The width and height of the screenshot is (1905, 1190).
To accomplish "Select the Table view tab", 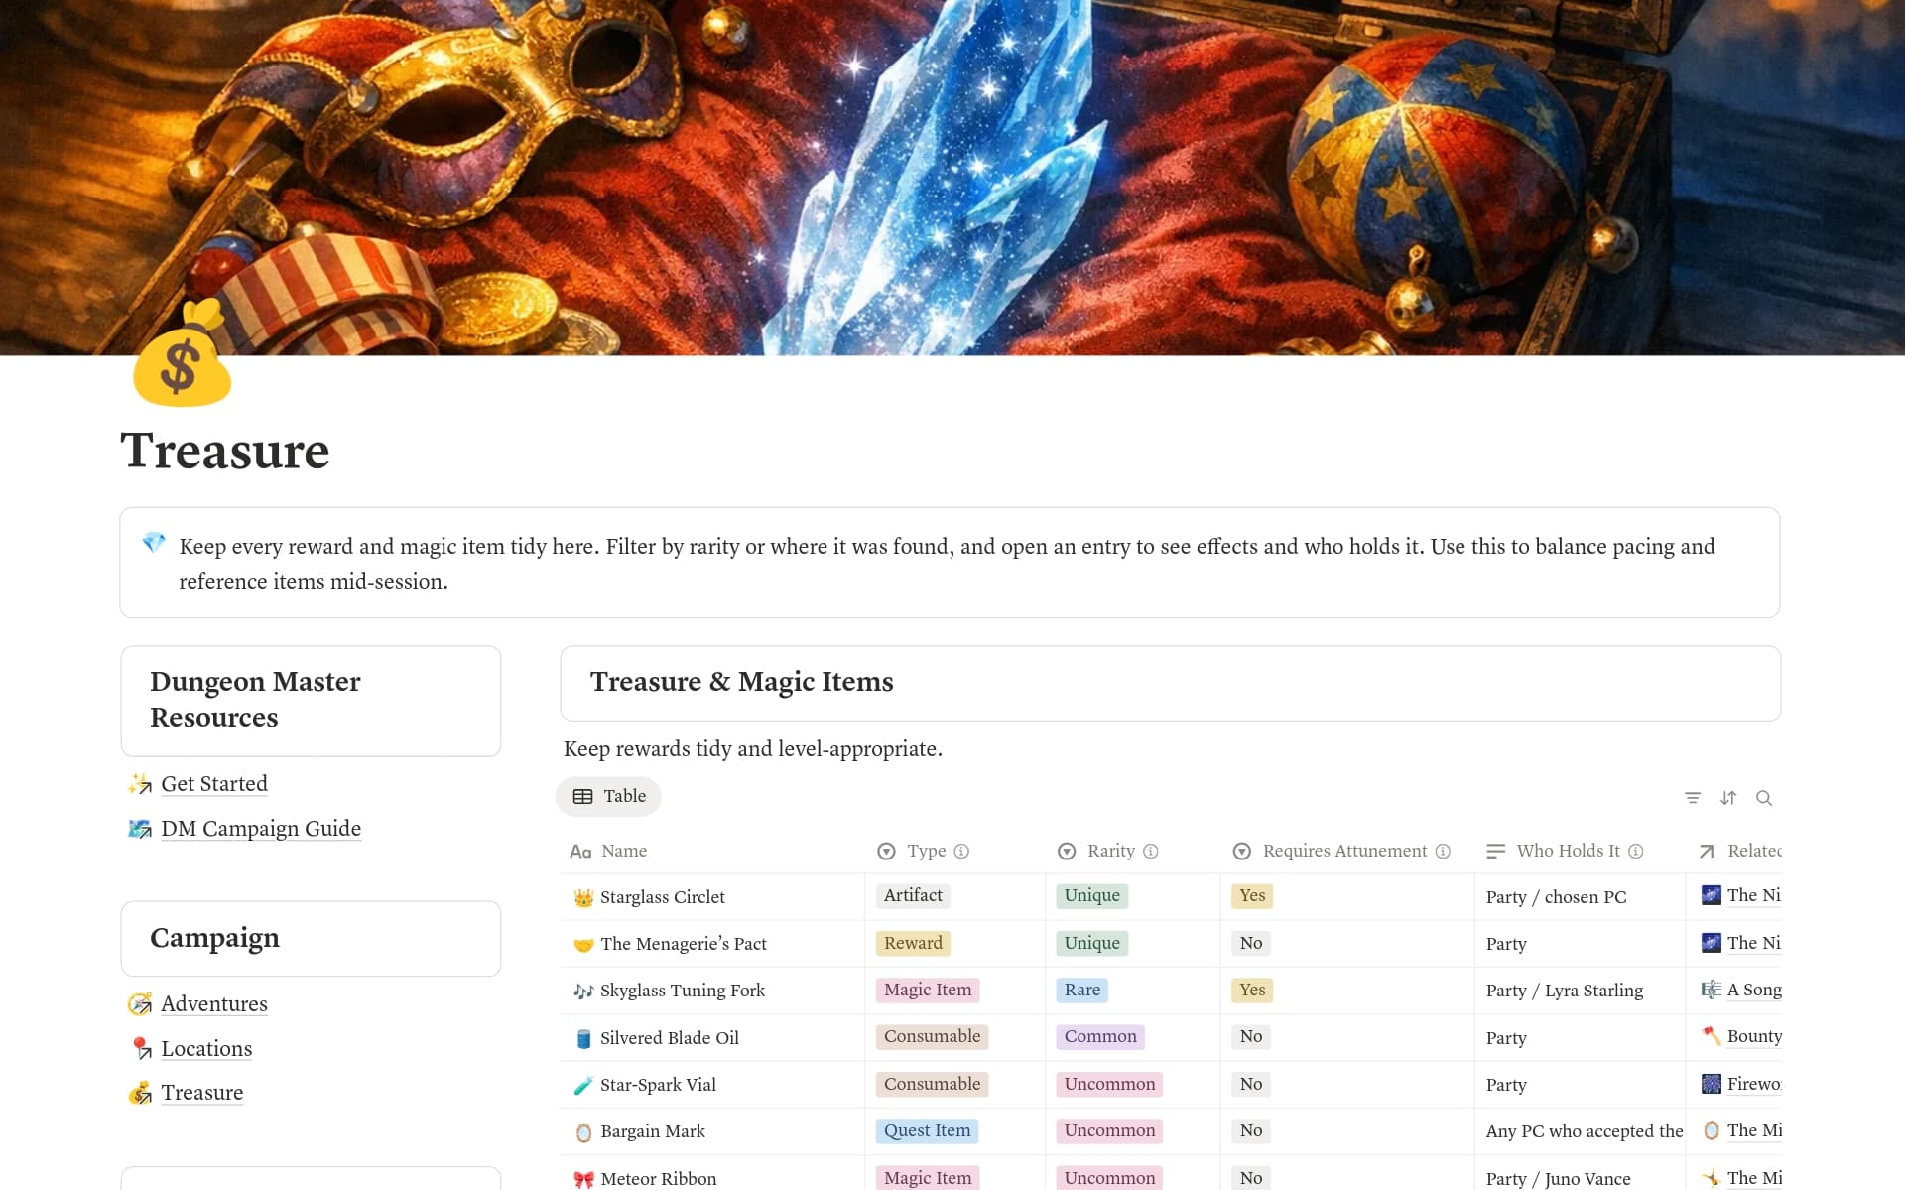I will (609, 796).
